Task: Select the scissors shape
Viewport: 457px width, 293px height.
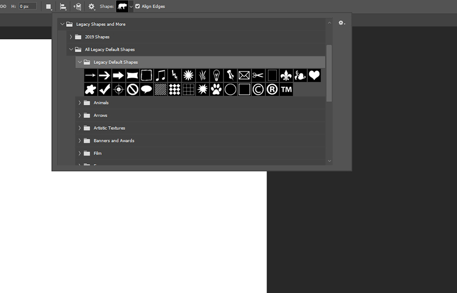Action: [x=258, y=76]
